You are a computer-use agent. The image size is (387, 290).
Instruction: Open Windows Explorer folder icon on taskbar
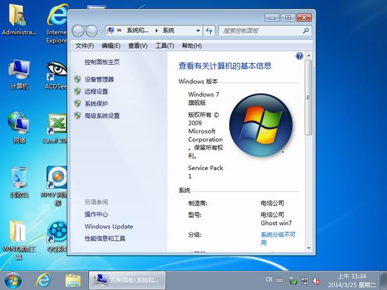73,280
